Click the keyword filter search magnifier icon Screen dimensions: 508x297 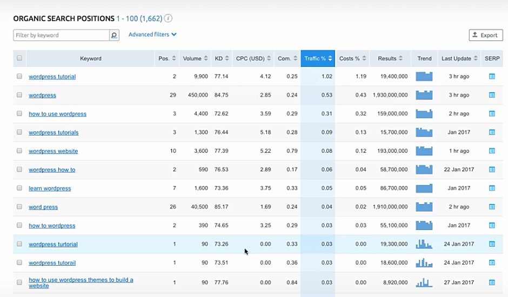(114, 35)
